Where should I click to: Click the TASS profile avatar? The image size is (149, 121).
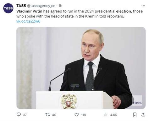8,8
